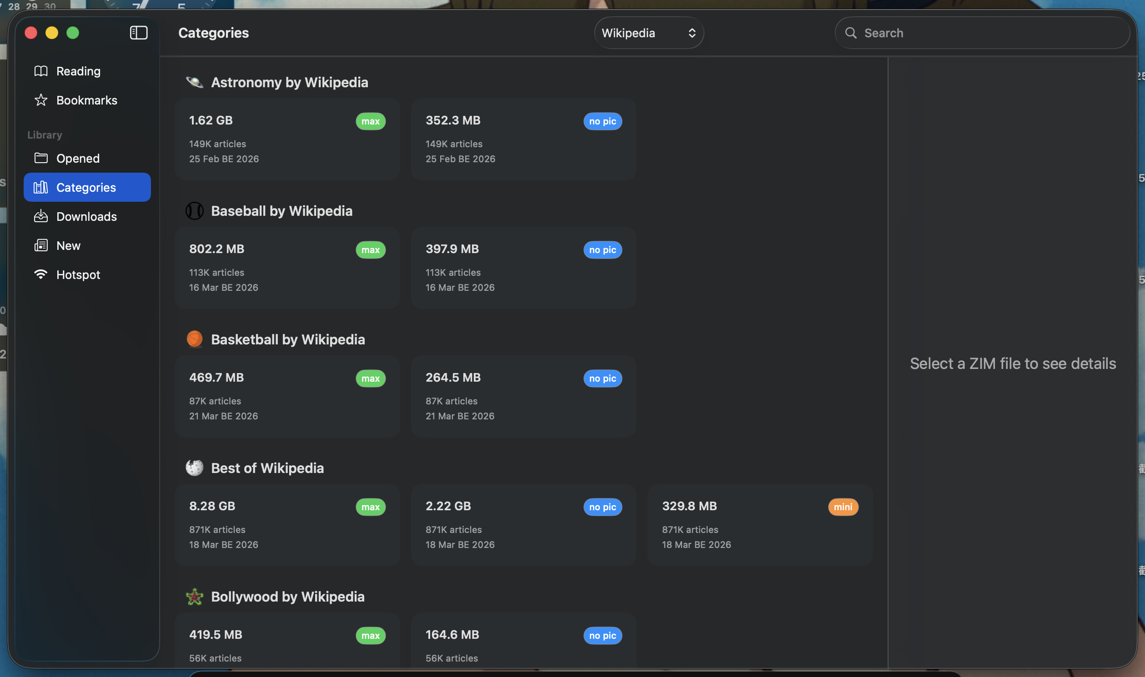Show Opened library files
Screen dimensions: 1145x677
pyautogui.click(x=87, y=158)
